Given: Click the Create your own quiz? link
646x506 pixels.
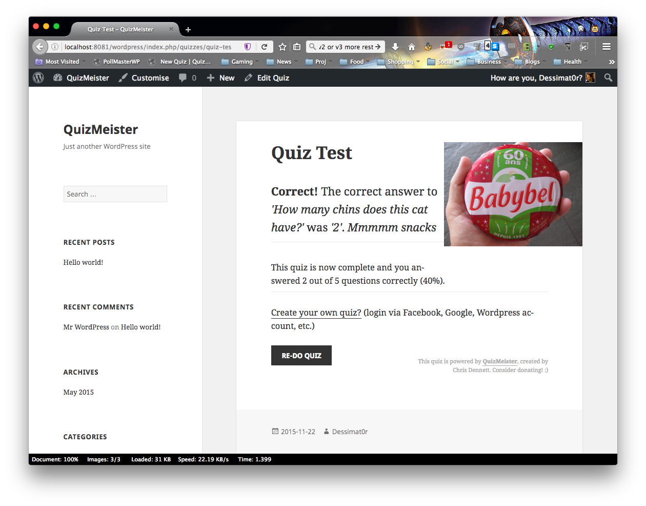Looking at the screenshot, I should (316, 313).
